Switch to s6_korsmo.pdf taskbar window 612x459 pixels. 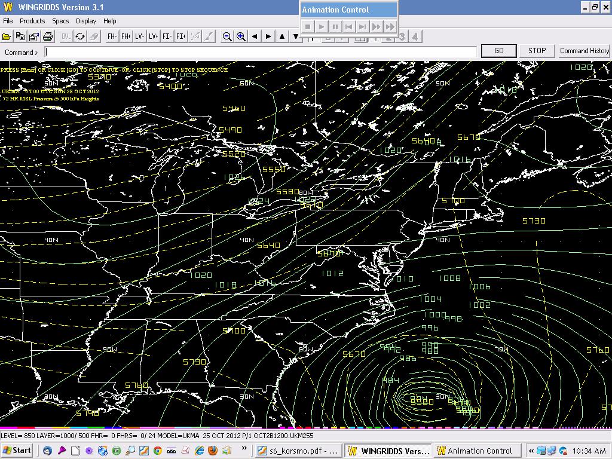(x=298, y=451)
